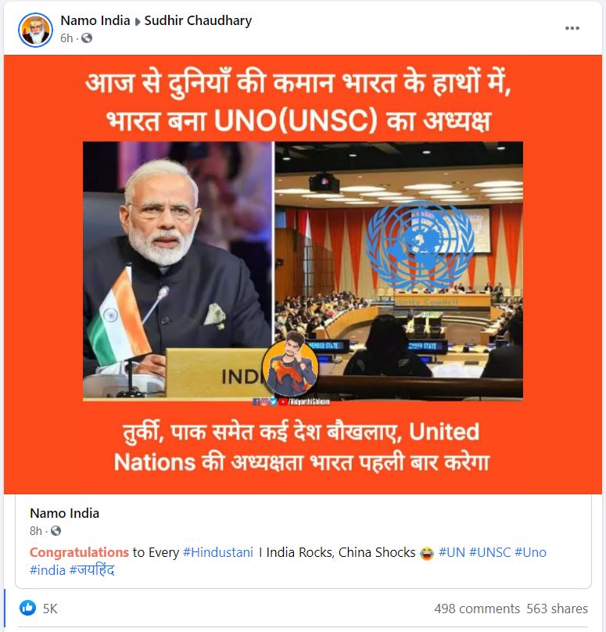606x632 pixels.
Task: Click the UN emblem in the image
Action: pos(419,246)
